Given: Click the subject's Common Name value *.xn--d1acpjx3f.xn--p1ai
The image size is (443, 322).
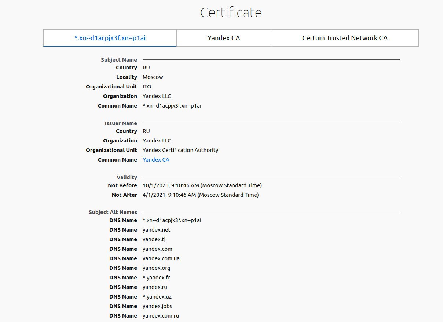Looking at the screenshot, I should [172, 106].
